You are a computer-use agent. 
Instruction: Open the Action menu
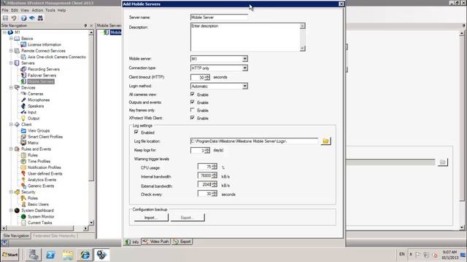37,10
